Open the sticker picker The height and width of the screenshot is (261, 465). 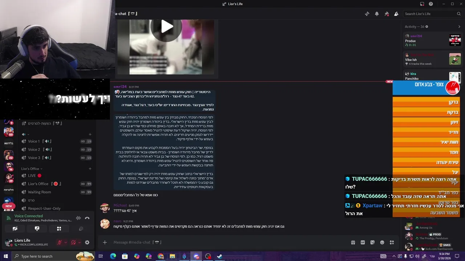[x=372, y=242]
